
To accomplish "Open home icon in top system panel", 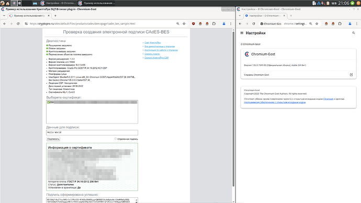I will [8, 3].
